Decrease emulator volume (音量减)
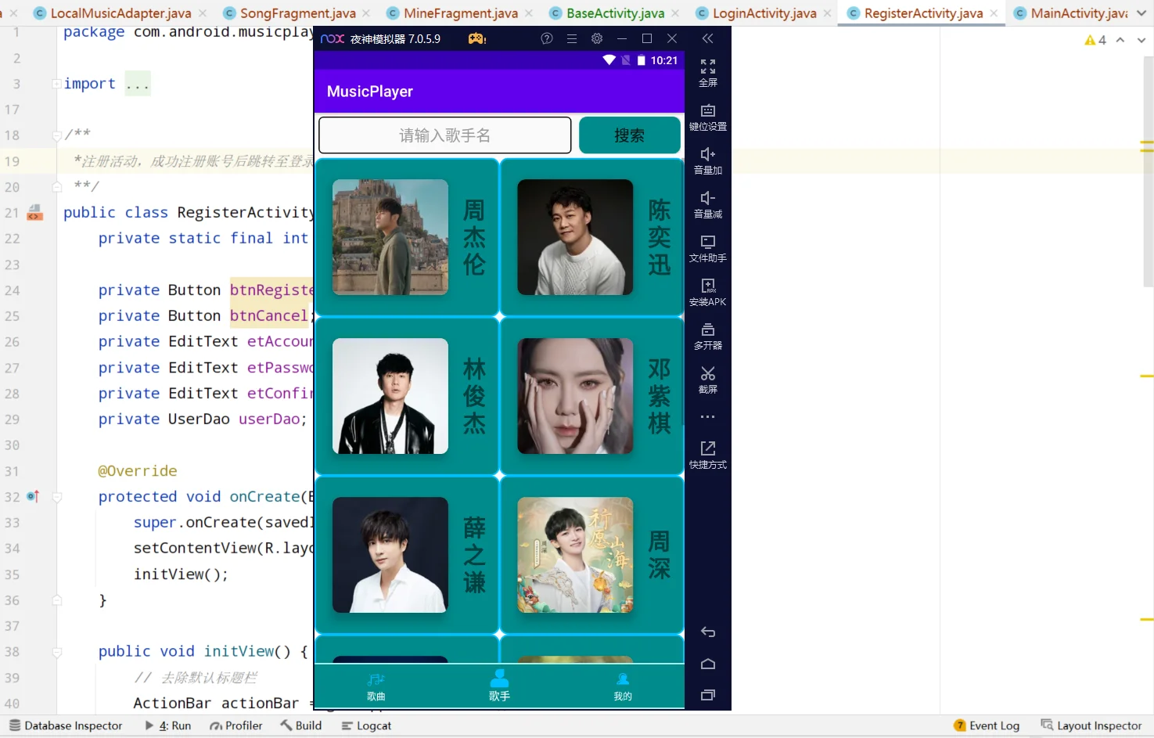Viewport: 1154px width, 738px height. (708, 204)
